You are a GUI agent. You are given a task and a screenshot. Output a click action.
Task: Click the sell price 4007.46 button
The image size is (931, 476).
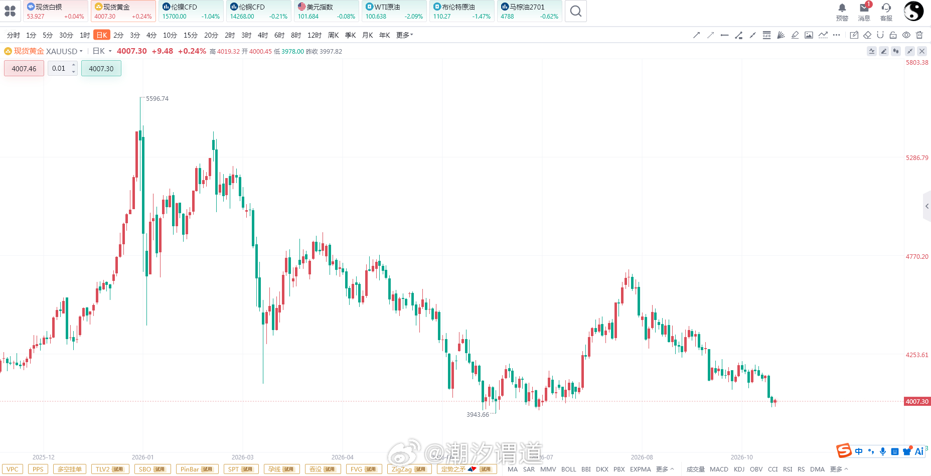[x=24, y=69]
